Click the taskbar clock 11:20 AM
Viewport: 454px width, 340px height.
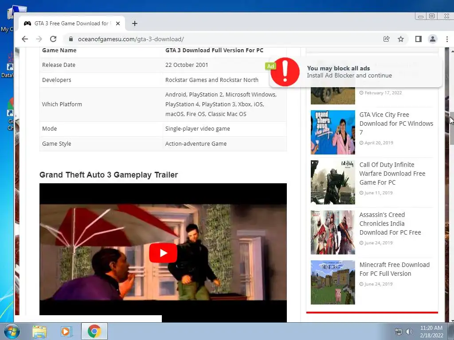pos(431,332)
